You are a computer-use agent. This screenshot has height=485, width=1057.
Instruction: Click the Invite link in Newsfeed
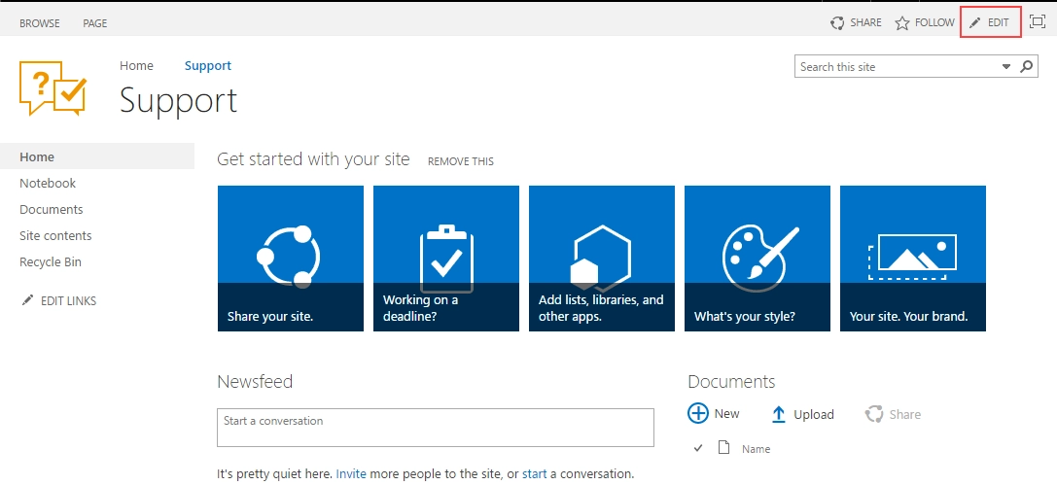tap(351, 473)
